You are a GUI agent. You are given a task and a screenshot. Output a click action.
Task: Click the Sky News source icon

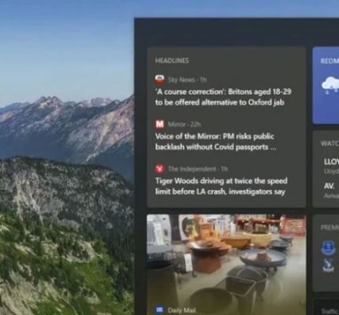(x=159, y=80)
